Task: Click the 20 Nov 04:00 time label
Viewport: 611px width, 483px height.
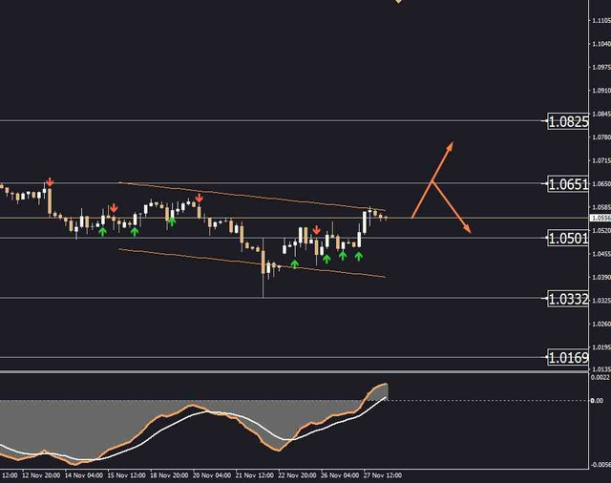Action: 212,475
